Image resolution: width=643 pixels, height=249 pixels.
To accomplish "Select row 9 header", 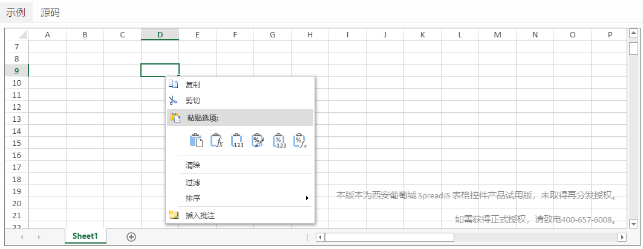I will coord(17,71).
